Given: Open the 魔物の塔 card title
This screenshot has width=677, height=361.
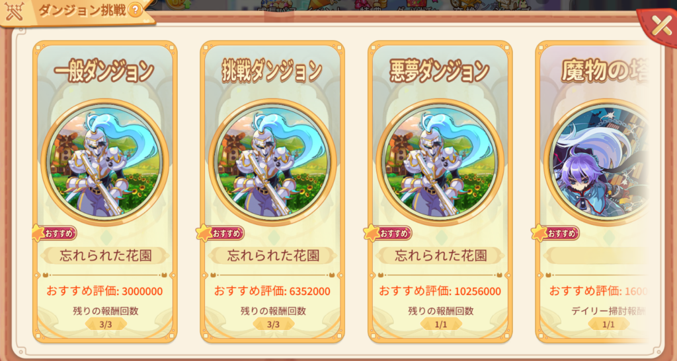Looking at the screenshot, I should [x=604, y=71].
